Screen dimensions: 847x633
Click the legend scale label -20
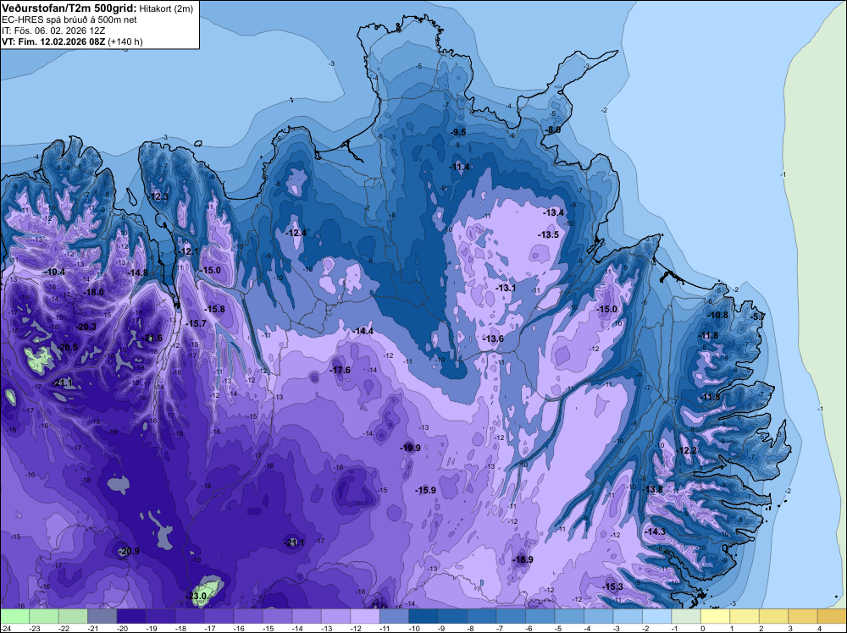coord(121,628)
